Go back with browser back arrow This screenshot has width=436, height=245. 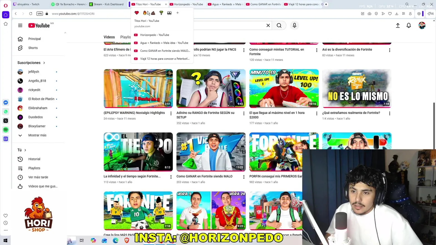pos(16,14)
